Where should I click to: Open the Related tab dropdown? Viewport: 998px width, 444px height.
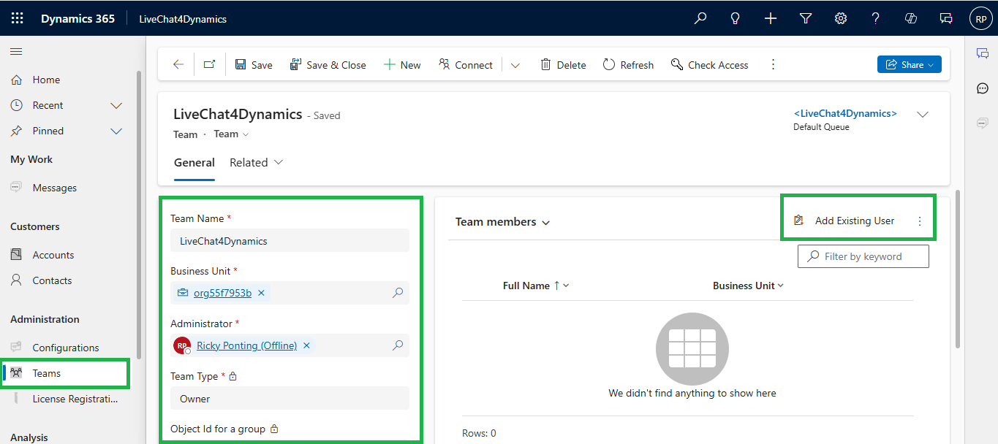coord(256,162)
